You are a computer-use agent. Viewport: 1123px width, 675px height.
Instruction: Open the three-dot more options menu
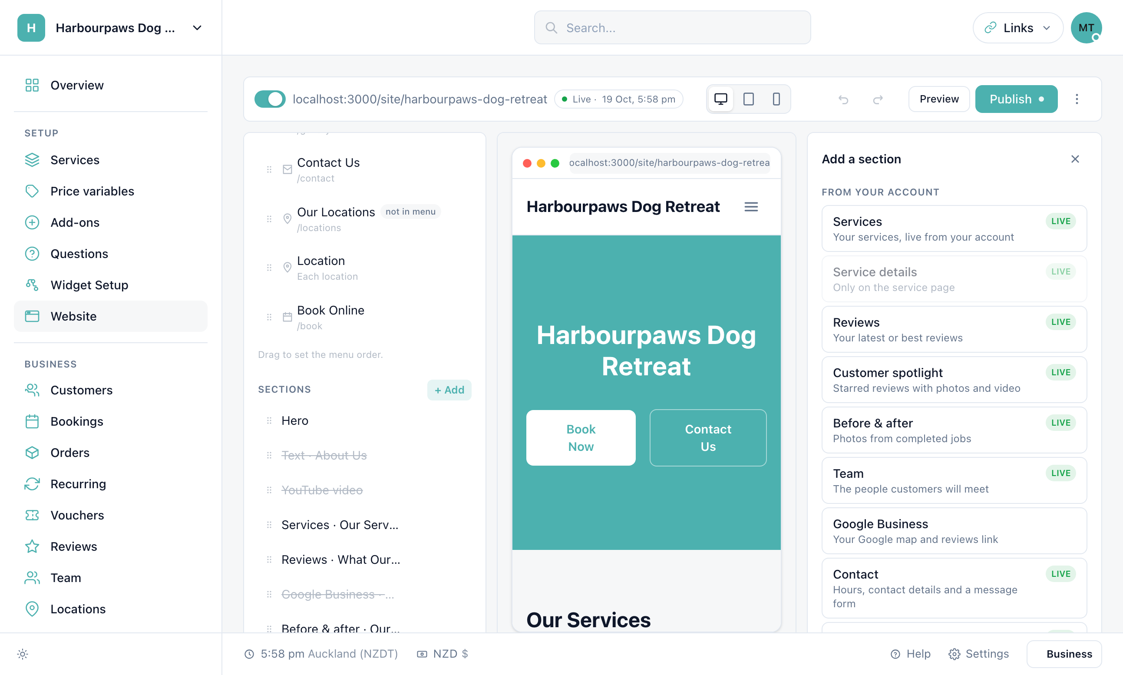[1077, 99]
